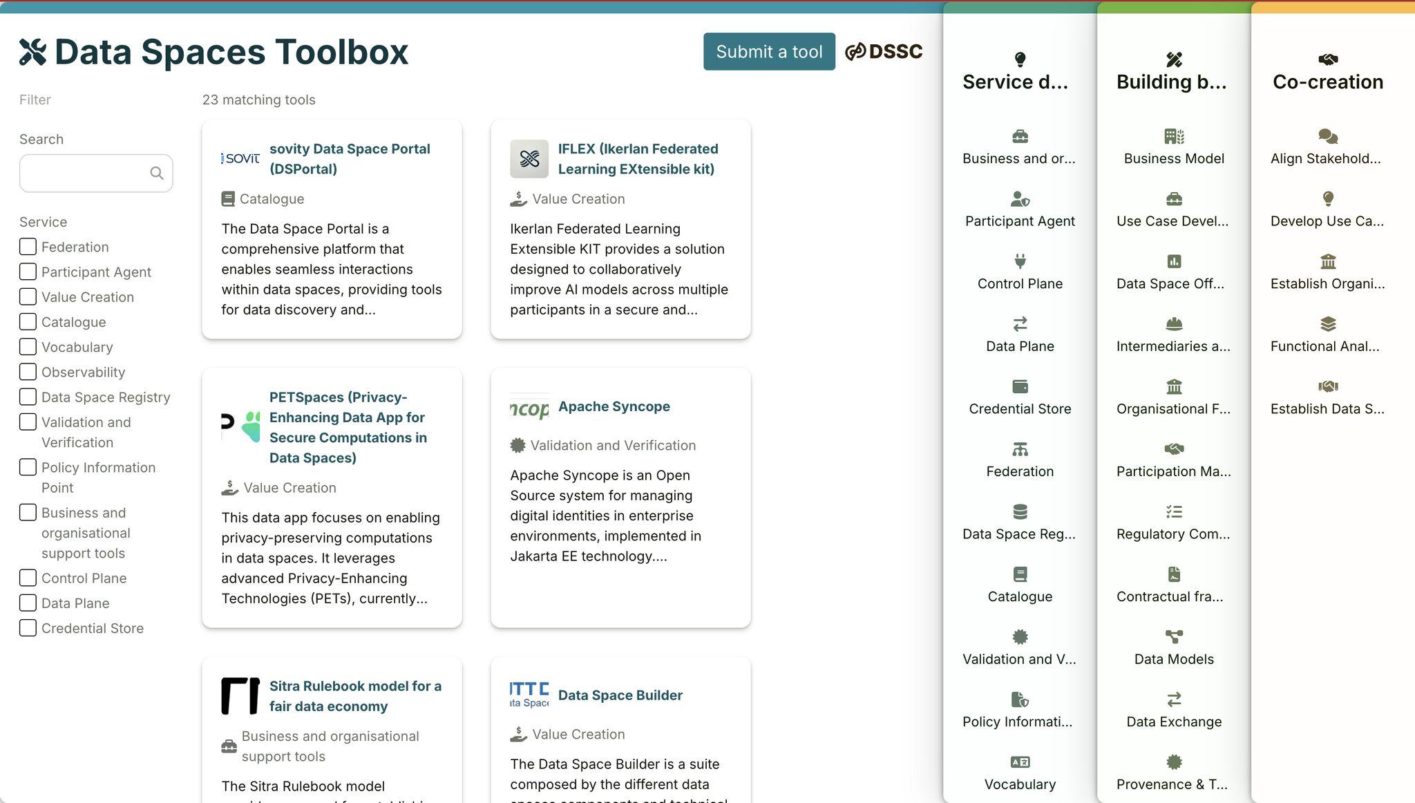The height and width of the screenshot is (803, 1415).
Task: Open the Provenance & Traceability badge icon
Action: 1174,762
